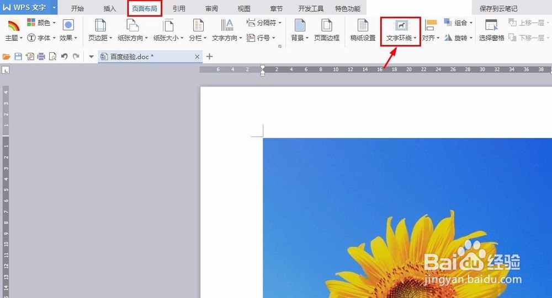Viewport: 552px width, 298px height.
Task: Click 保存到云笔记 button
Action: click(498, 8)
